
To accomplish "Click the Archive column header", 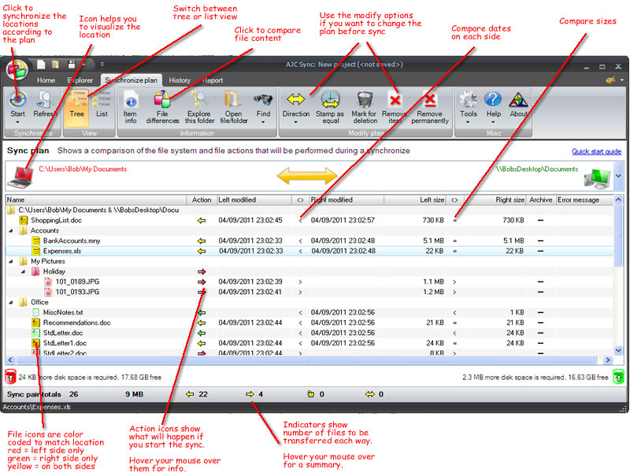I will click(541, 200).
